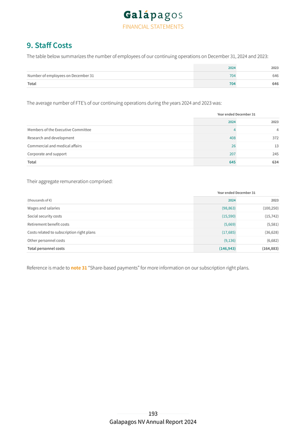Viewport: 306px width, 433px height.
Task: Click the Social security costs row
Action: (x=153, y=216)
